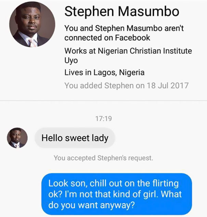Viewport: 207px width, 217px height.
Task: Tap the 17:19 timestamp
Action: (x=103, y=119)
